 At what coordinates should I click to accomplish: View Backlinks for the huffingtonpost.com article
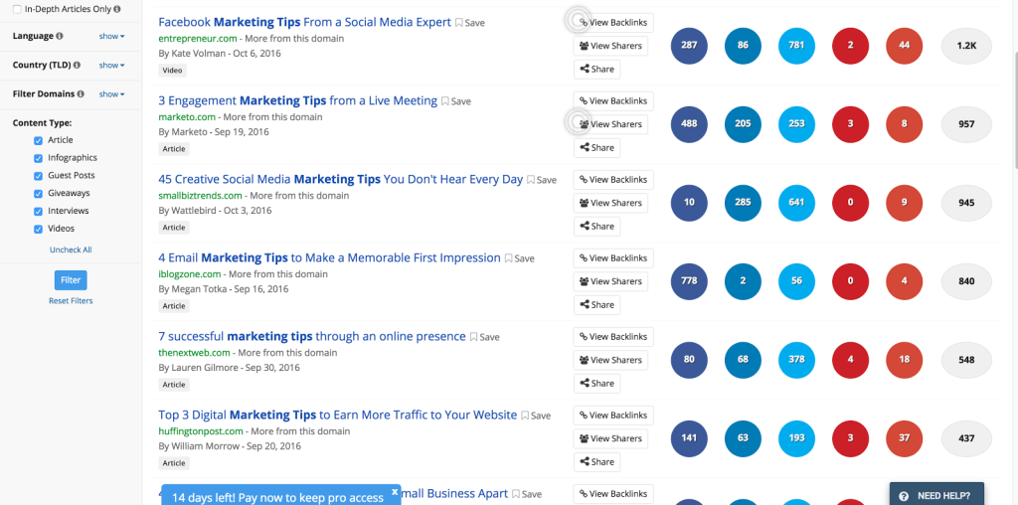612,416
